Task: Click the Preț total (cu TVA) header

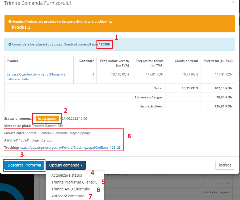Action: coord(218,61)
